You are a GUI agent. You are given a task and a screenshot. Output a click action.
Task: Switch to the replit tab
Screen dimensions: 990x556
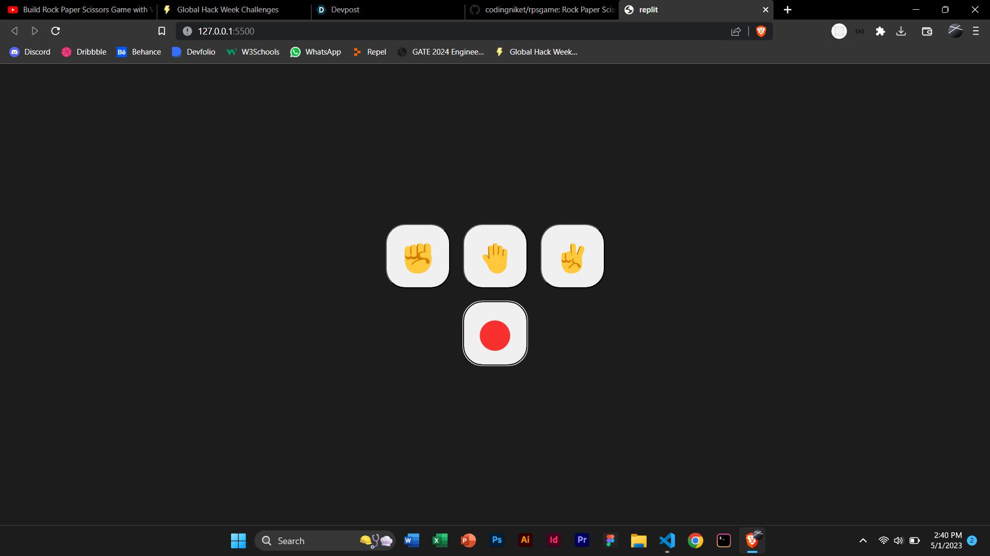[670, 10]
